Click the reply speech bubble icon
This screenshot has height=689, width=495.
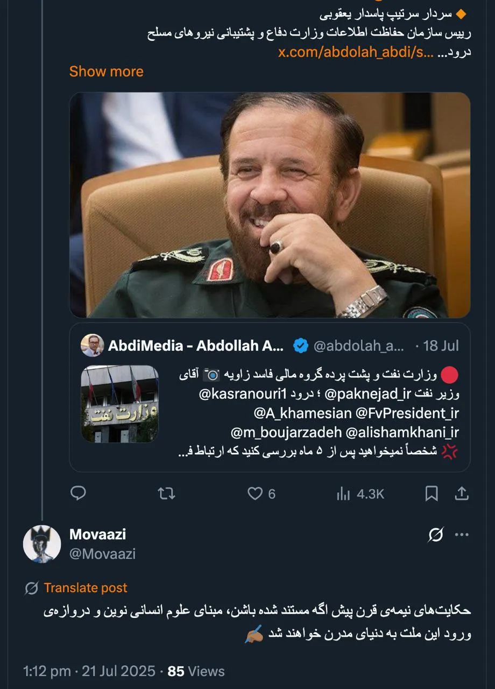click(79, 493)
